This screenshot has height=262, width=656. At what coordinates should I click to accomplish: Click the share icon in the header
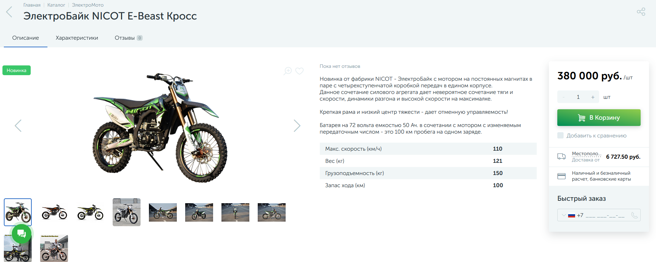(x=641, y=12)
